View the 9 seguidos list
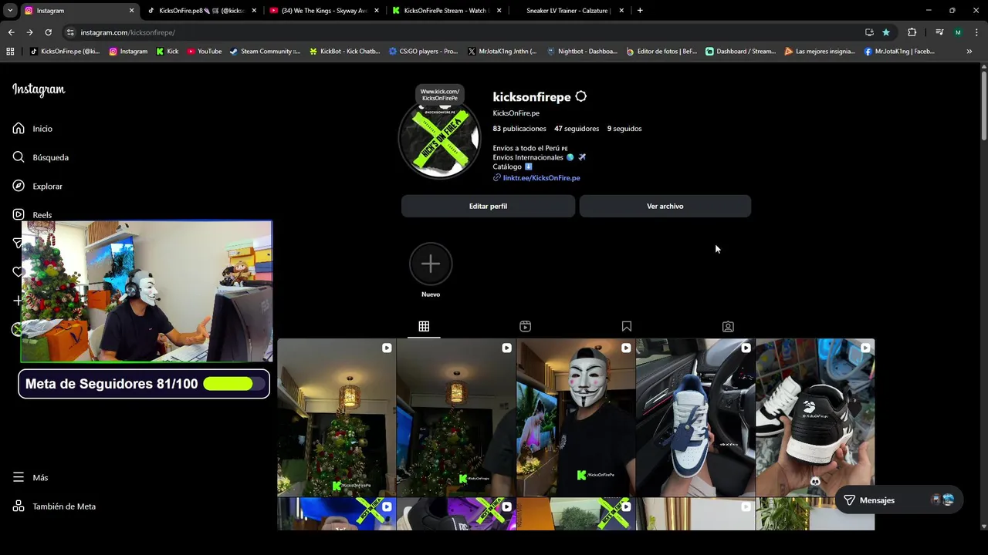Viewport: 988px width, 555px height. 624,129
